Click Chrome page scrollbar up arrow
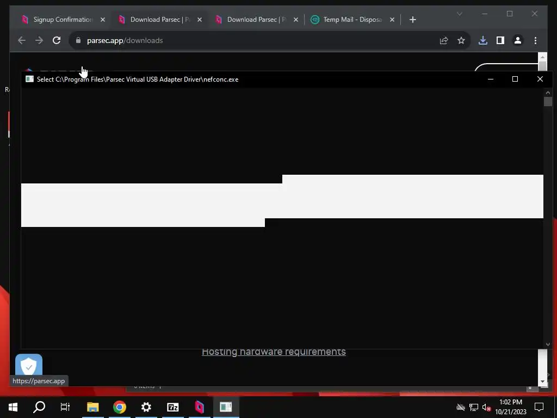 [542, 57]
